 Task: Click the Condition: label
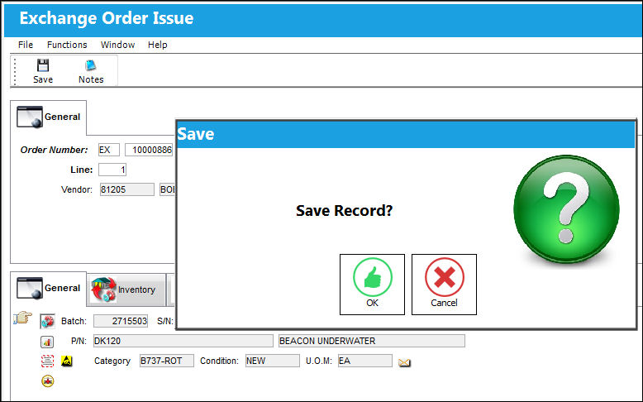(219, 361)
